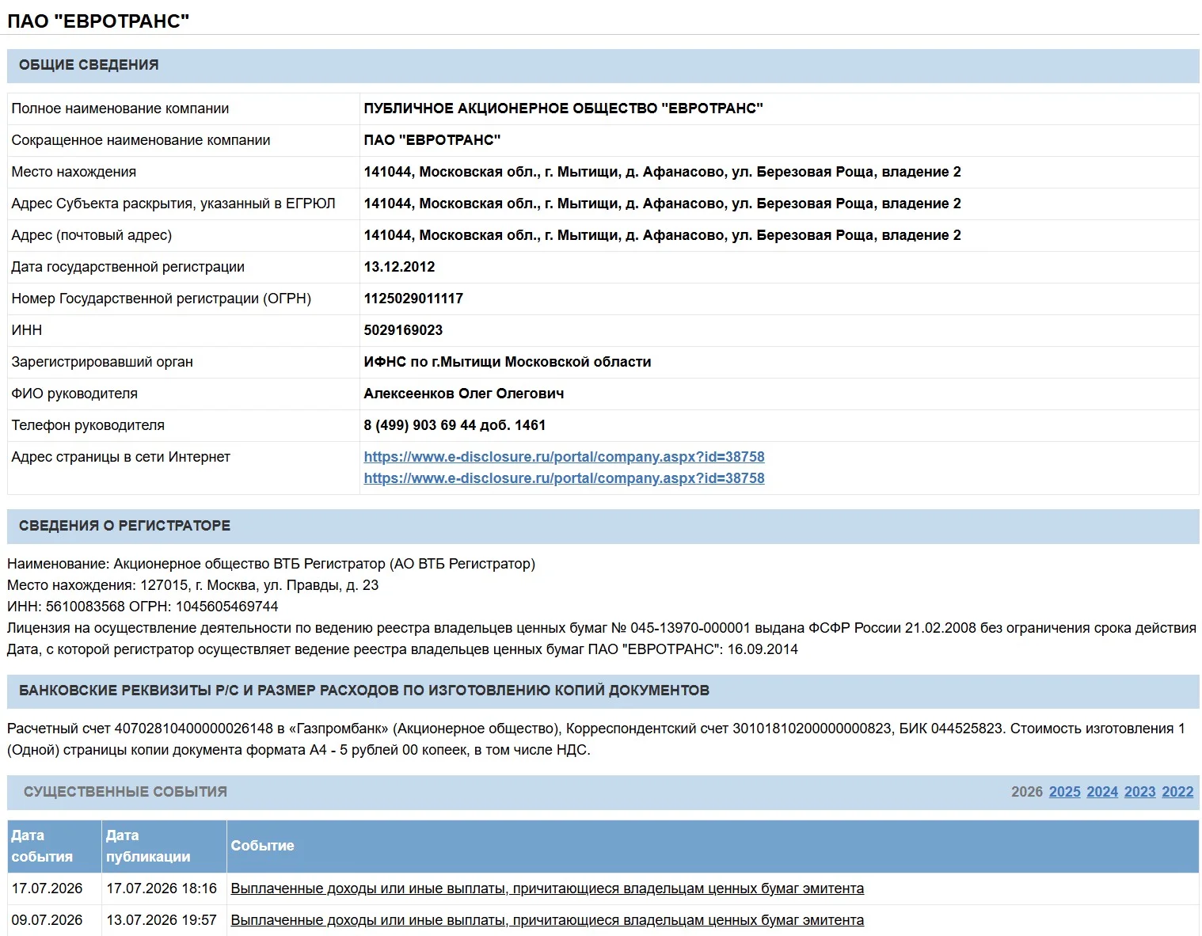1202x936 pixels.
Task: Click the Дата публикации column header
Action: coord(164,847)
